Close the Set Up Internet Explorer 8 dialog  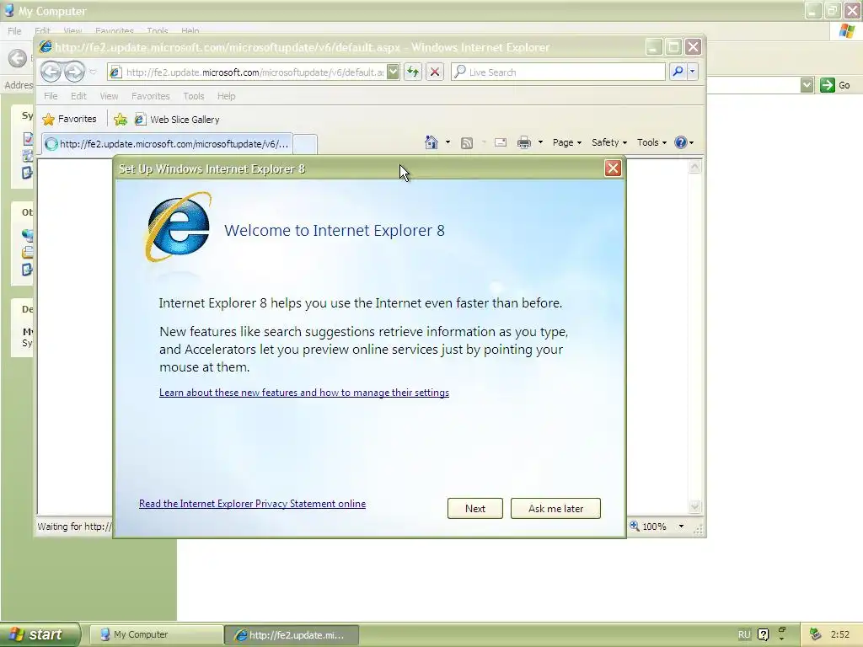click(x=613, y=168)
